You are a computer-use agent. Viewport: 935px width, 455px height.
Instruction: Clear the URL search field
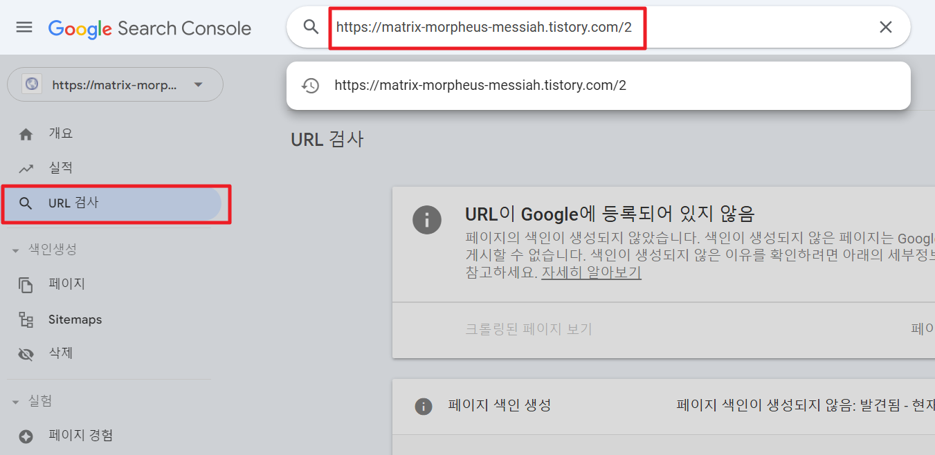(x=885, y=27)
